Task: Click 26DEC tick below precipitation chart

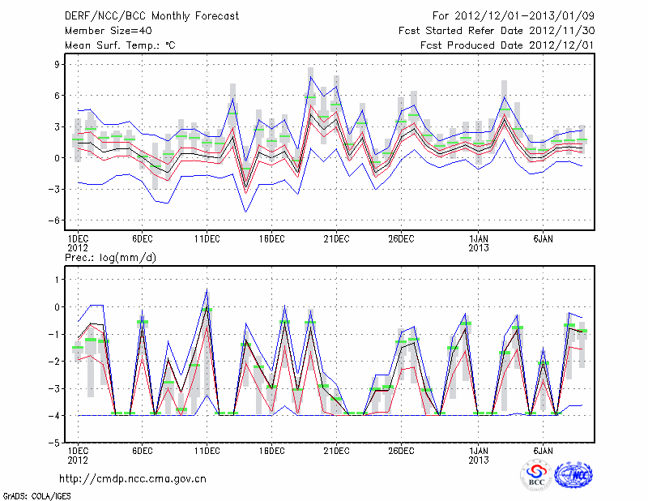Action: (x=401, y=450)
